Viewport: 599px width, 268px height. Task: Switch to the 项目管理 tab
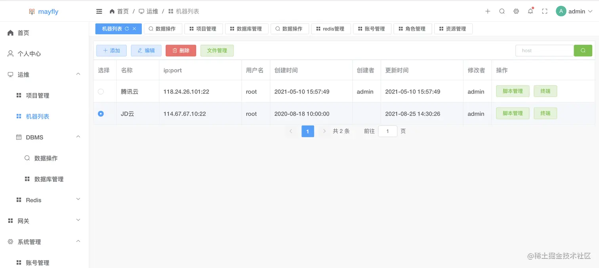click(204, 29)
